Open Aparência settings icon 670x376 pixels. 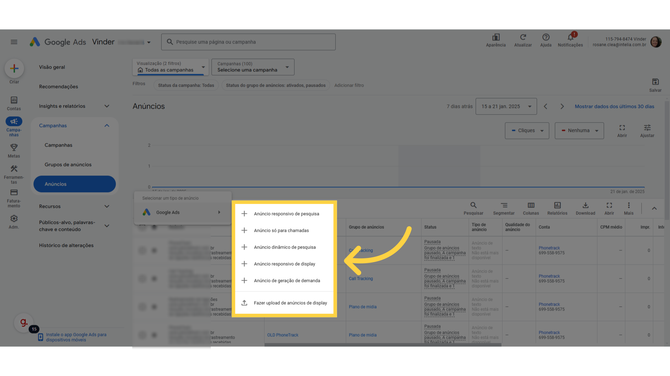[496, 38]
